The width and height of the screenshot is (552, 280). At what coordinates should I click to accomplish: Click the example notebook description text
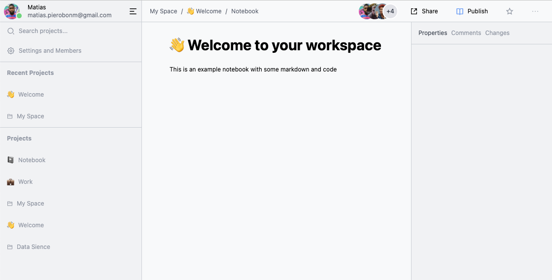[x=253, y=70]
